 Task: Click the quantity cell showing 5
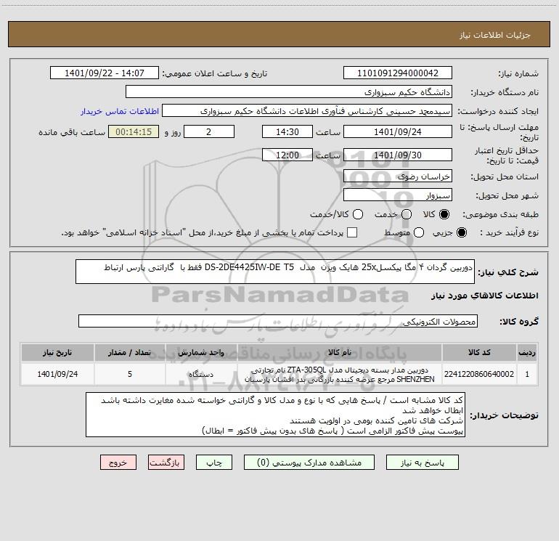click(x=130, y=374)
